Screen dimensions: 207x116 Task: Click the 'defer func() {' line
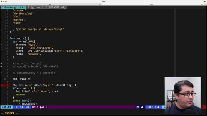click(23, 101)
